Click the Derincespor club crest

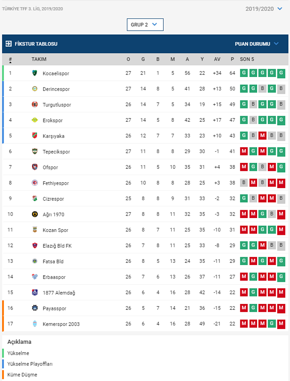(34, 89)
